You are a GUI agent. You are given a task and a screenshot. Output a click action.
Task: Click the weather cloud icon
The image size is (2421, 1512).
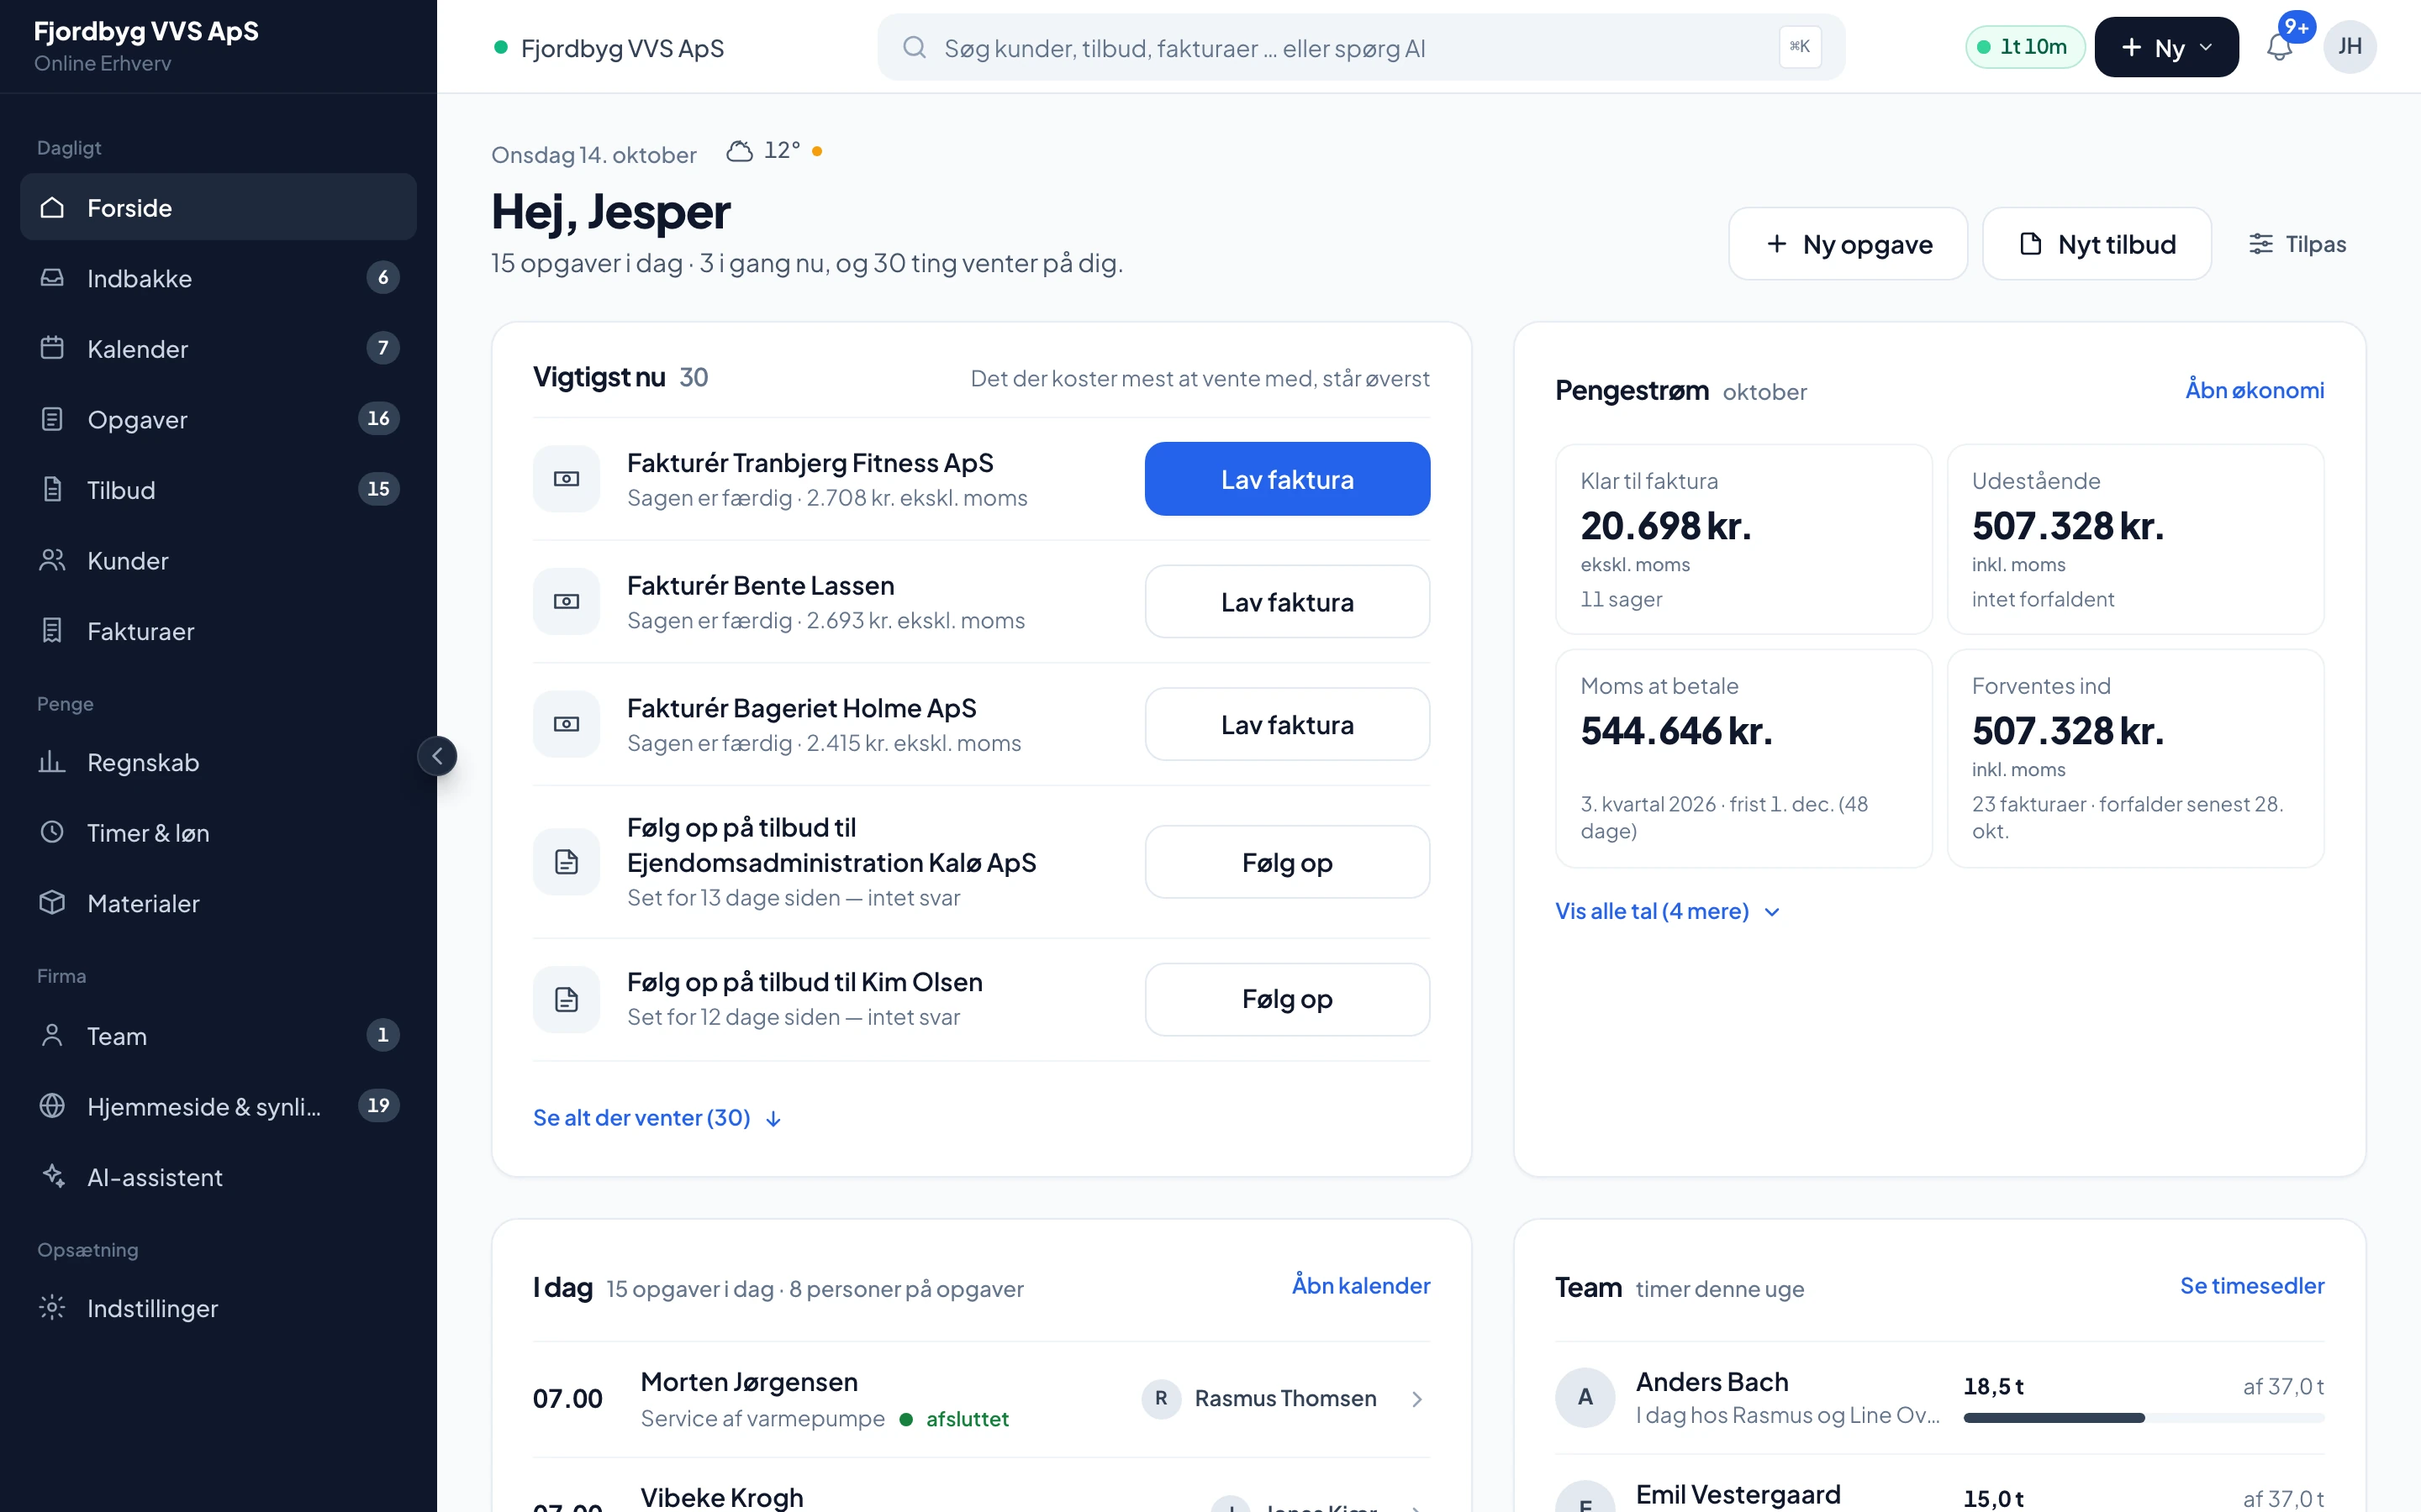[739, 151]
